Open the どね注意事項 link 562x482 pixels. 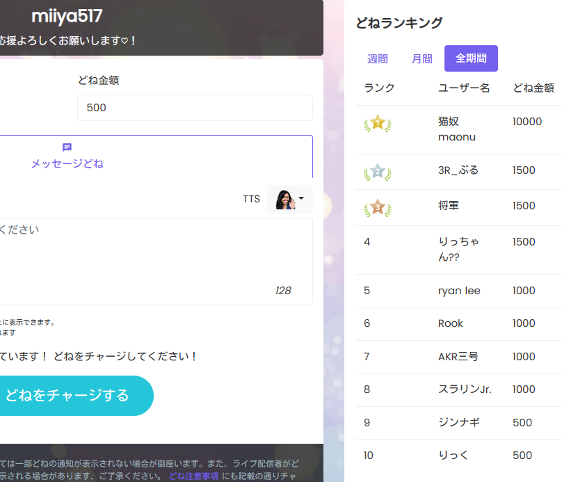coord(193,476)
